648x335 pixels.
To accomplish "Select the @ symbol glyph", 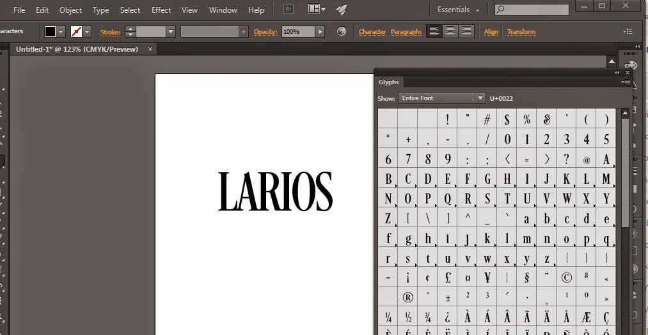I will tap(586, 159).
